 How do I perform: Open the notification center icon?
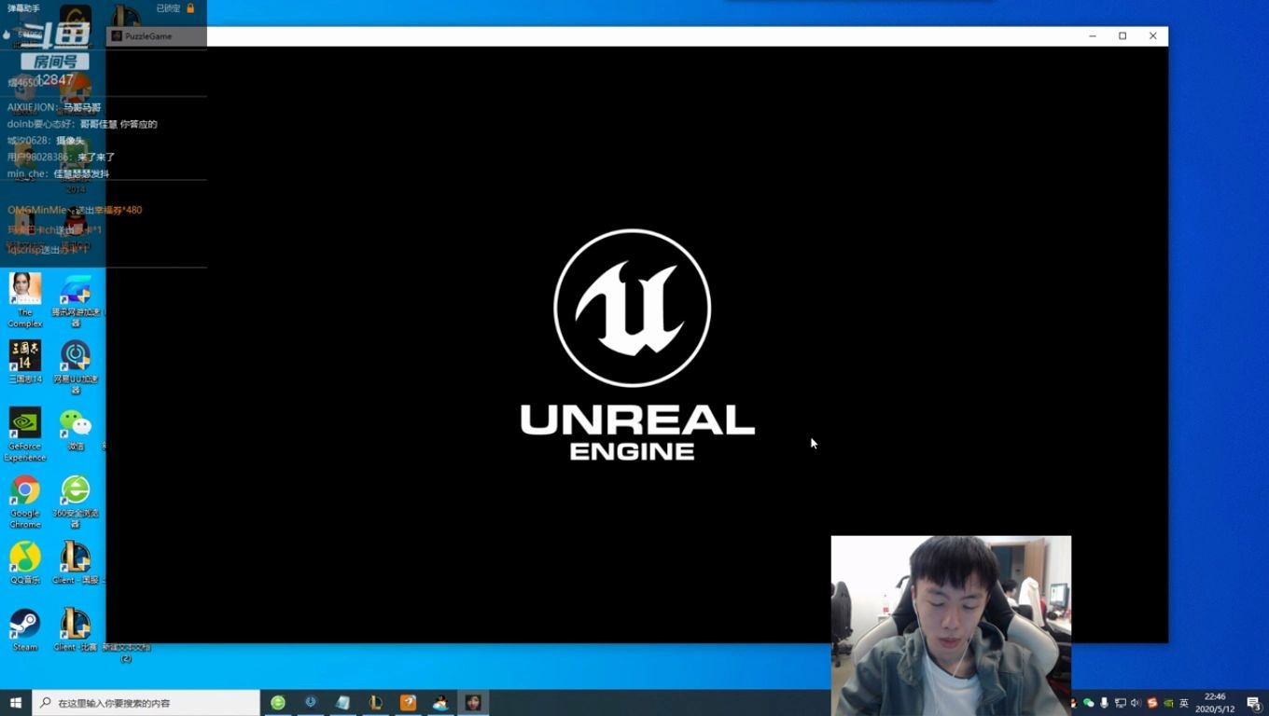1255,703
